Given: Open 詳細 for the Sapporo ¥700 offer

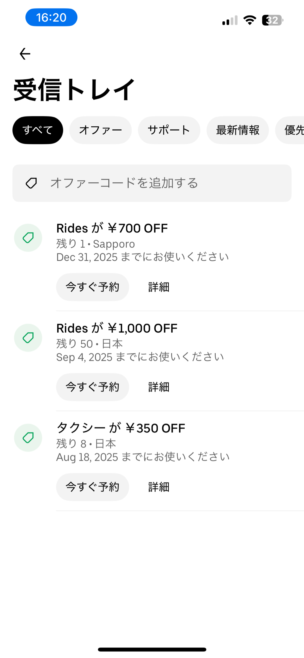Looking at the screenshot, I should point(159,287).
